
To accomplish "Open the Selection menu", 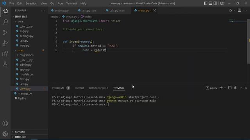I will 31,3.
